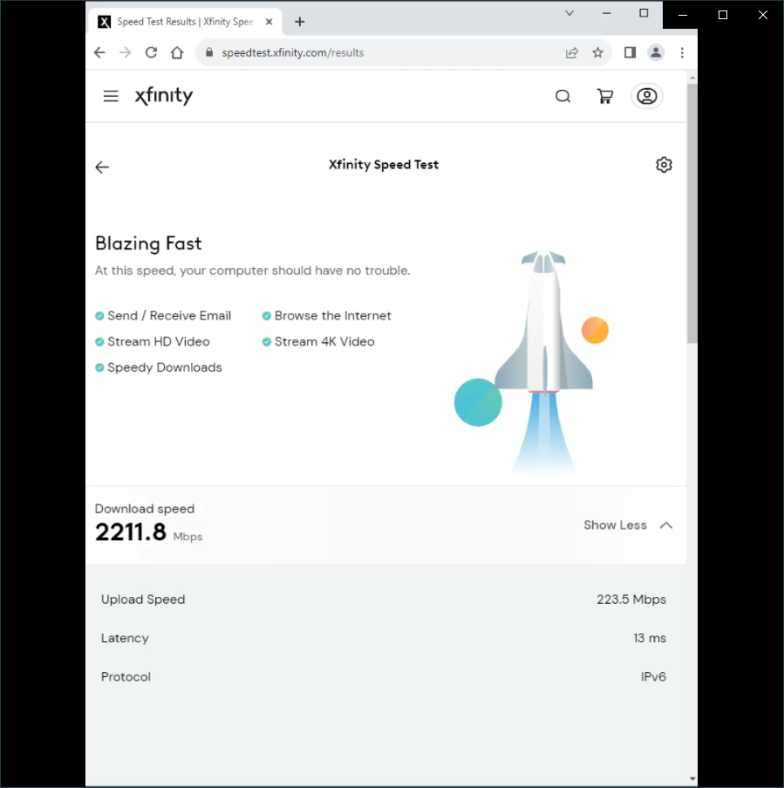
Task: Click the Upload Speed label
Action: (143, 600)
